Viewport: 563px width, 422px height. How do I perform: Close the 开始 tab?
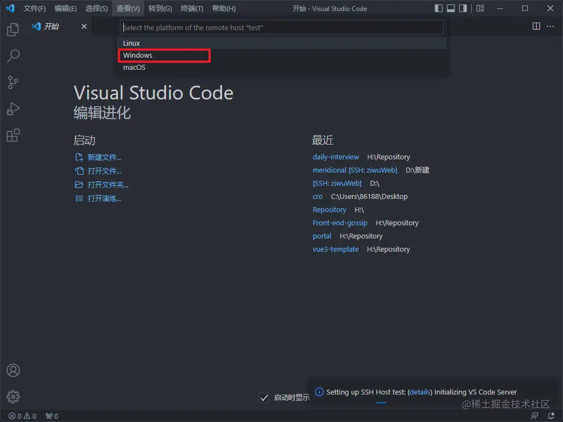tap(84, 26)
